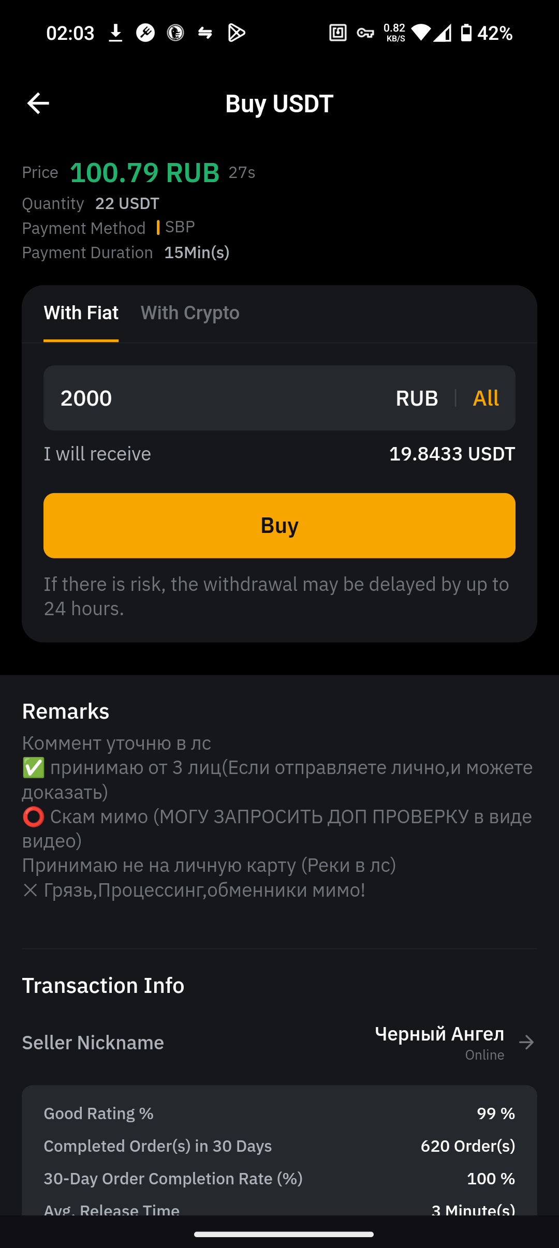Tap the NFC status bar icon

338,33
